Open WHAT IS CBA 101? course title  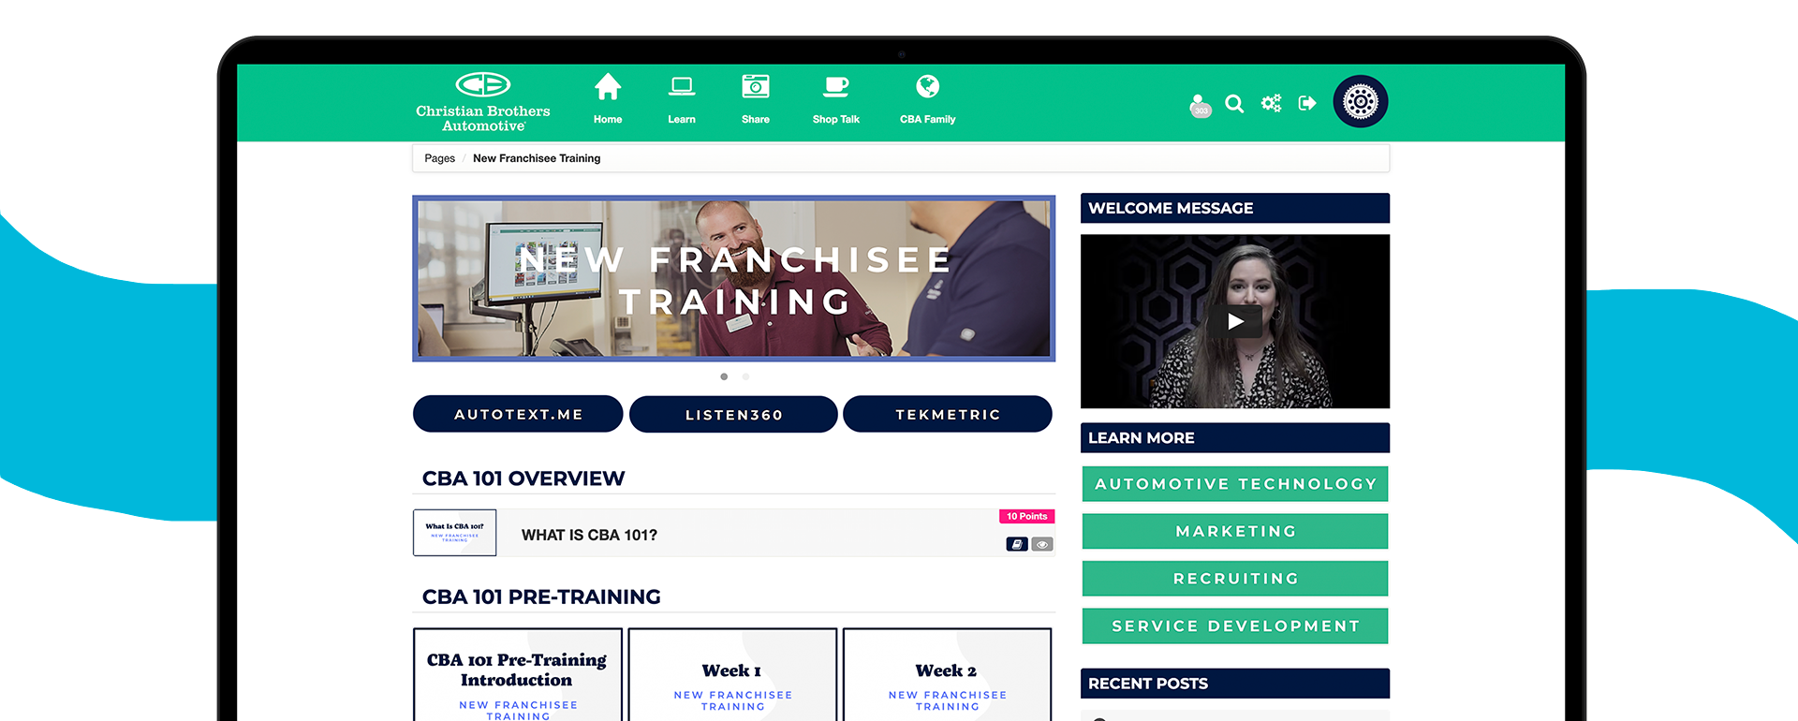click(589, 535)
